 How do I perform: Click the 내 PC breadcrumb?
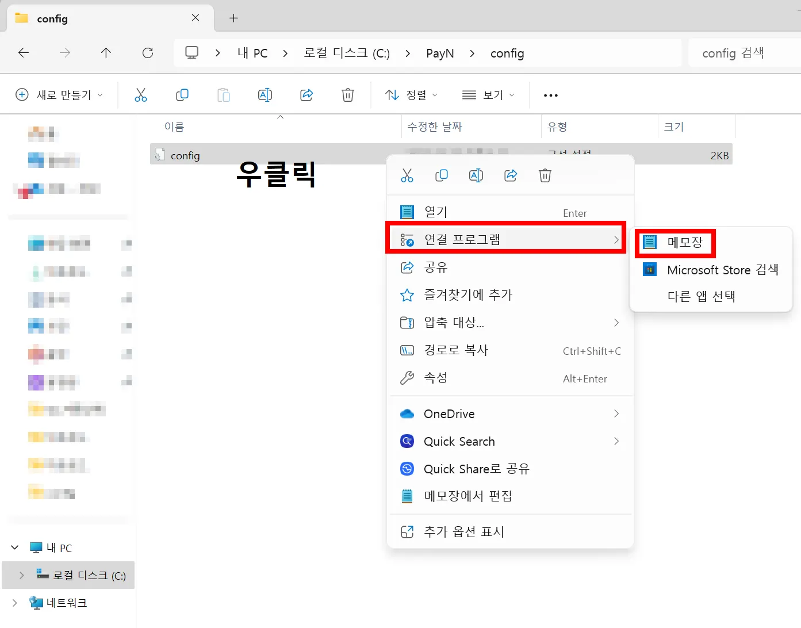pos(252,53)
